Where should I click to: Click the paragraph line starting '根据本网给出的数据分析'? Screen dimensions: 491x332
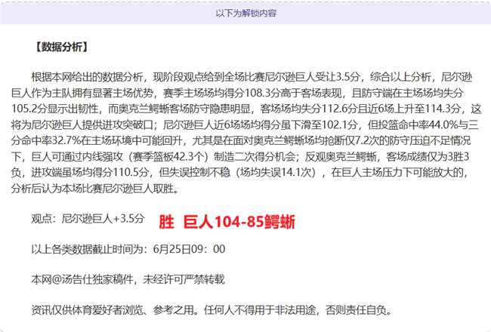pos(252,77)
